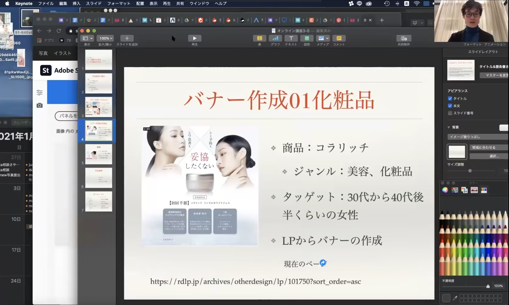Screen dimensions: 509x305
Task: Click Chrome's reload page icon
Action: [x=59, y=31]
